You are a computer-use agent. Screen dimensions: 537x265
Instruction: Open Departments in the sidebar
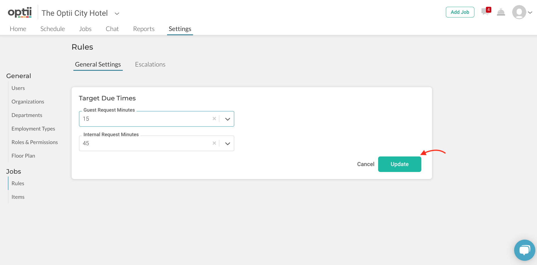tap(27, 115)
